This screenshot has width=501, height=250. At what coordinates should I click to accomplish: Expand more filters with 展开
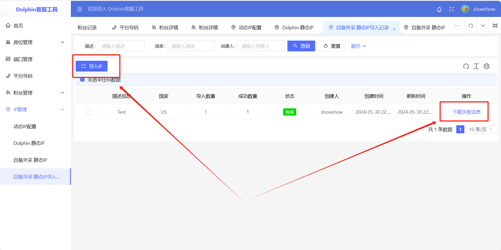tap(358, 46)
